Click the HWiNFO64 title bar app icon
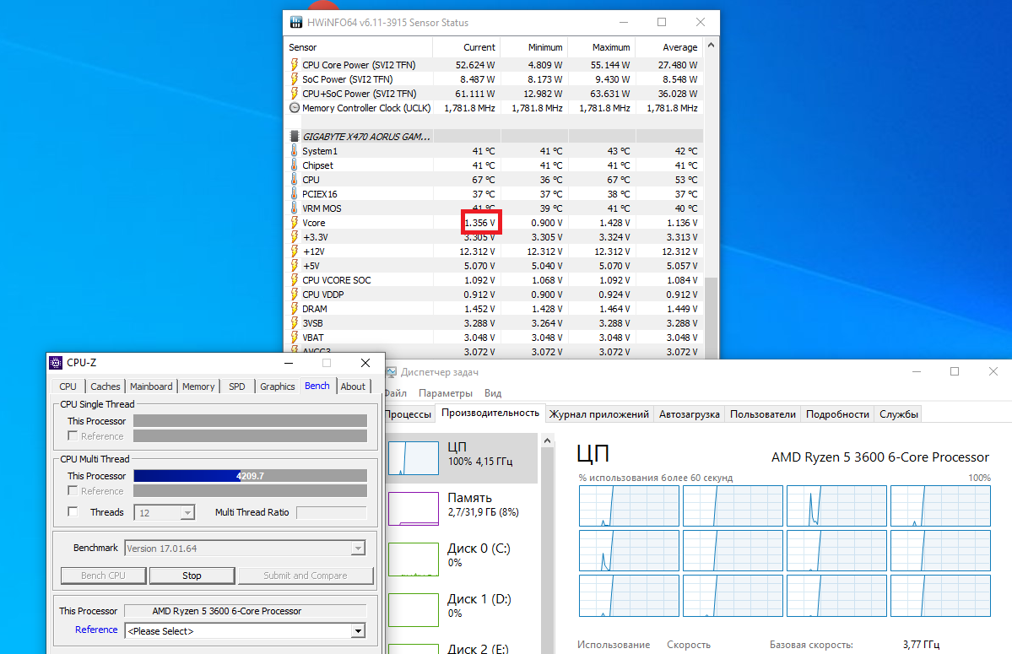 296,23
